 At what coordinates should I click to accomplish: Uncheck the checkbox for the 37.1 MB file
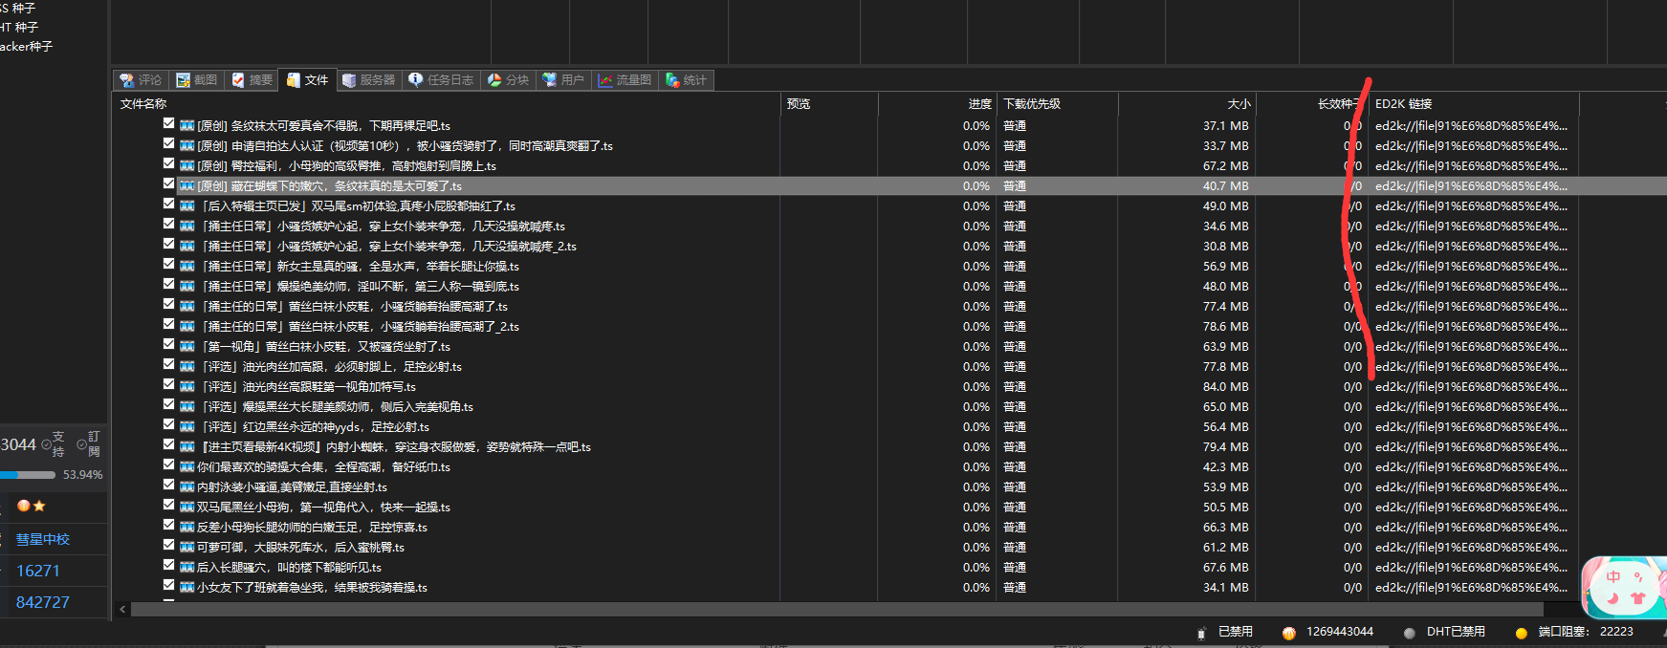coord(169,124)
